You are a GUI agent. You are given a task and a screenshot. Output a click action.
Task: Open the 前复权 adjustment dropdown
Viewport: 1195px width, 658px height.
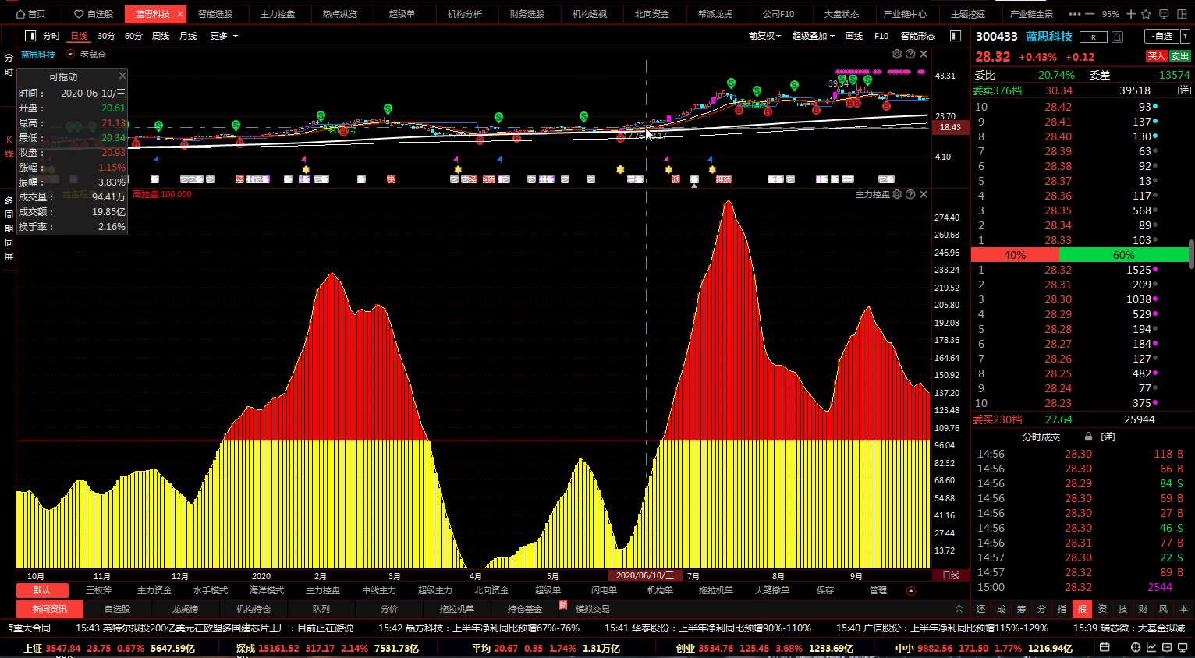[764, 36]
